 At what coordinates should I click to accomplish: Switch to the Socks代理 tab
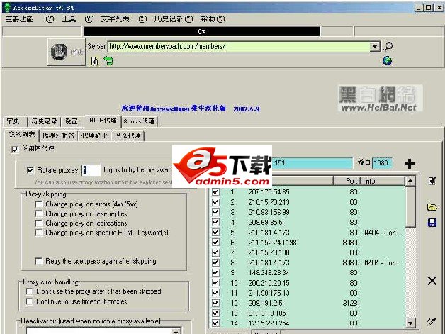(139, 121)
